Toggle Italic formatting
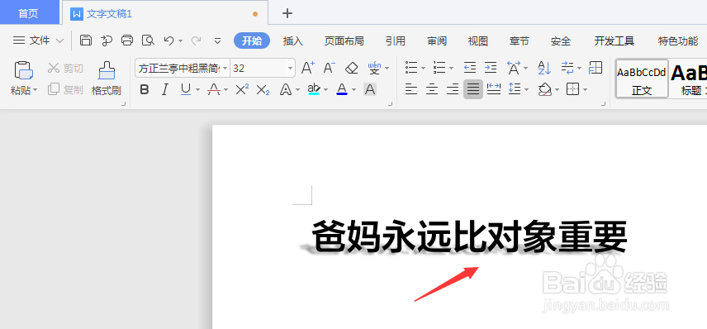707x329 pixels. (165, 89)
